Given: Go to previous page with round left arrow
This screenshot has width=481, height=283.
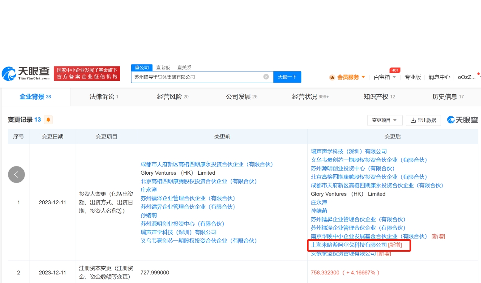Looking at the screenshot, I should 16,174.
